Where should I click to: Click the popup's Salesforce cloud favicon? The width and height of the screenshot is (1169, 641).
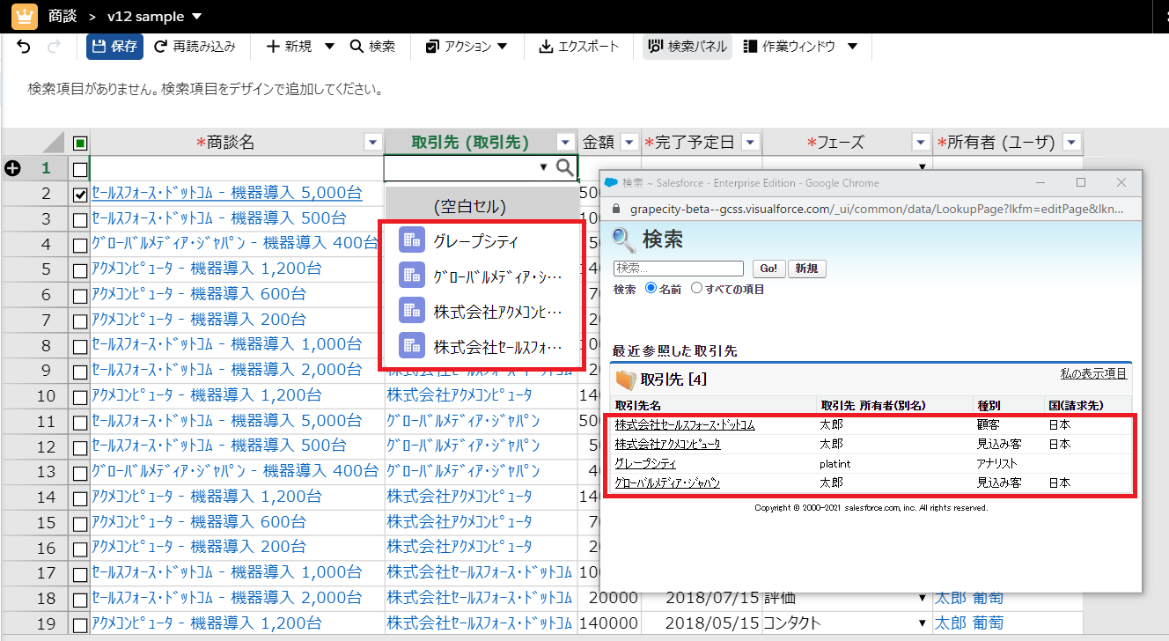610,183
